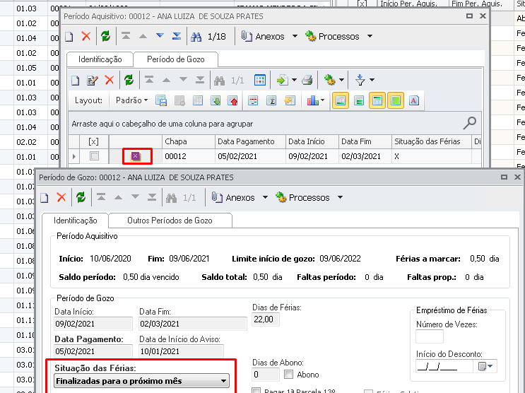Switch to Identificação tab in Período de Gozo window
Image resolution: width=525 pixels, height=393 pixels.
tap(76, 221)
